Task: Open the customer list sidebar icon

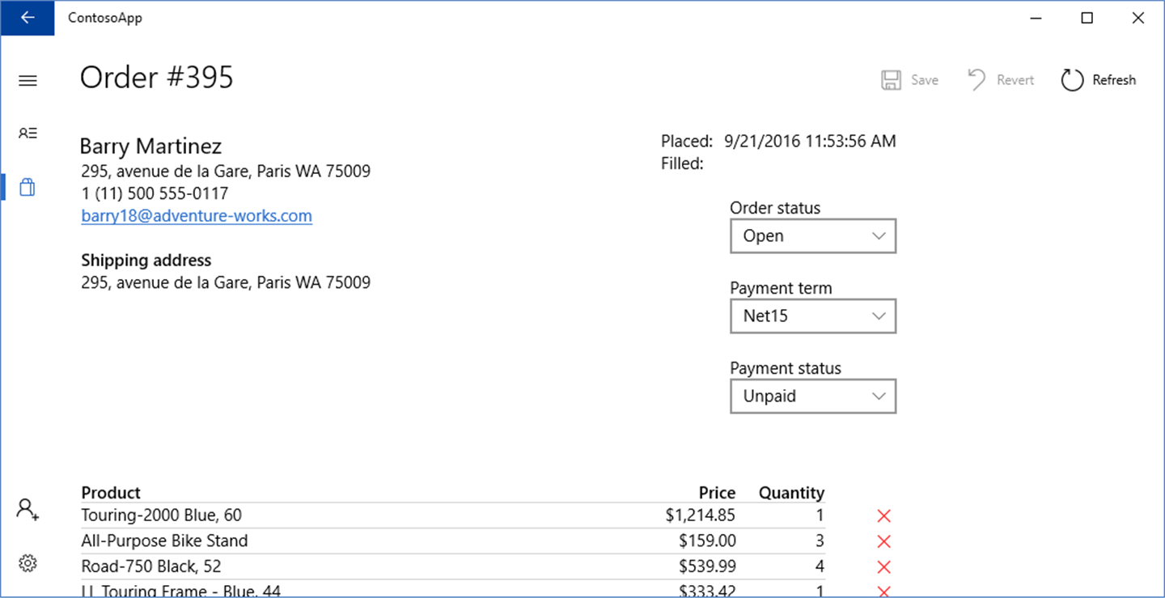Action: pyautogui.click(x=28, y=134)
